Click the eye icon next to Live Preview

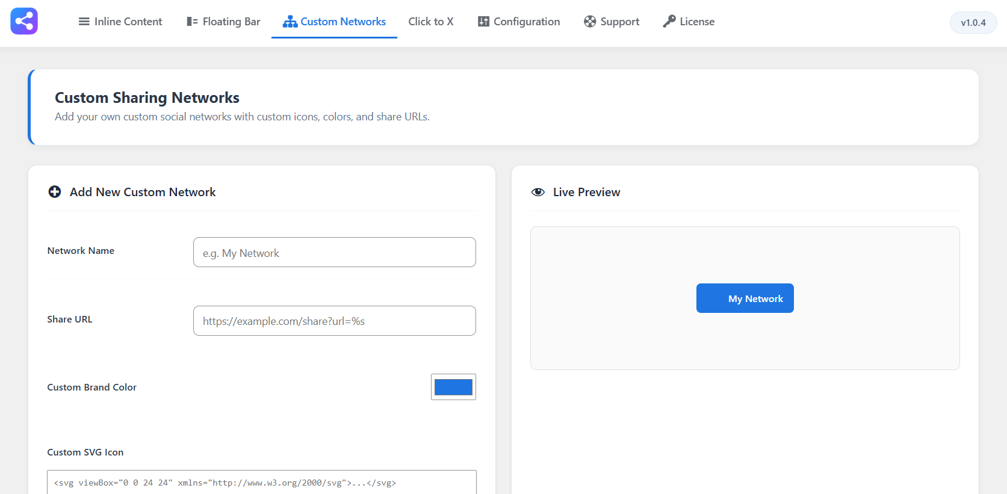click(538, 192)
